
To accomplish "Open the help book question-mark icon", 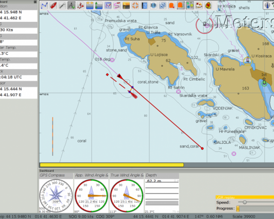I will (144, 6).
